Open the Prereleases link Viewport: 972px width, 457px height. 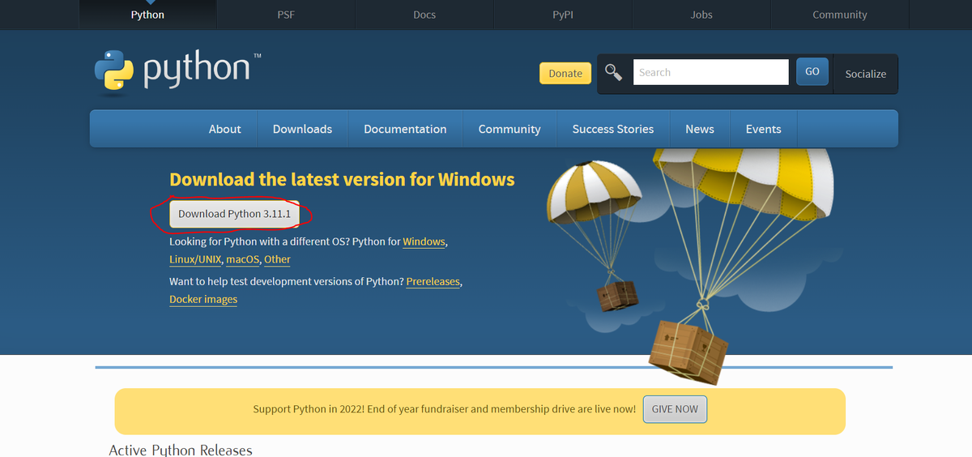(x=433, y=281)
